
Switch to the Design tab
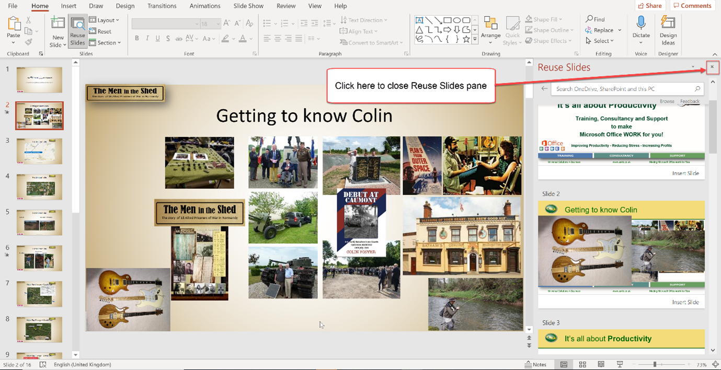(125, 6)
